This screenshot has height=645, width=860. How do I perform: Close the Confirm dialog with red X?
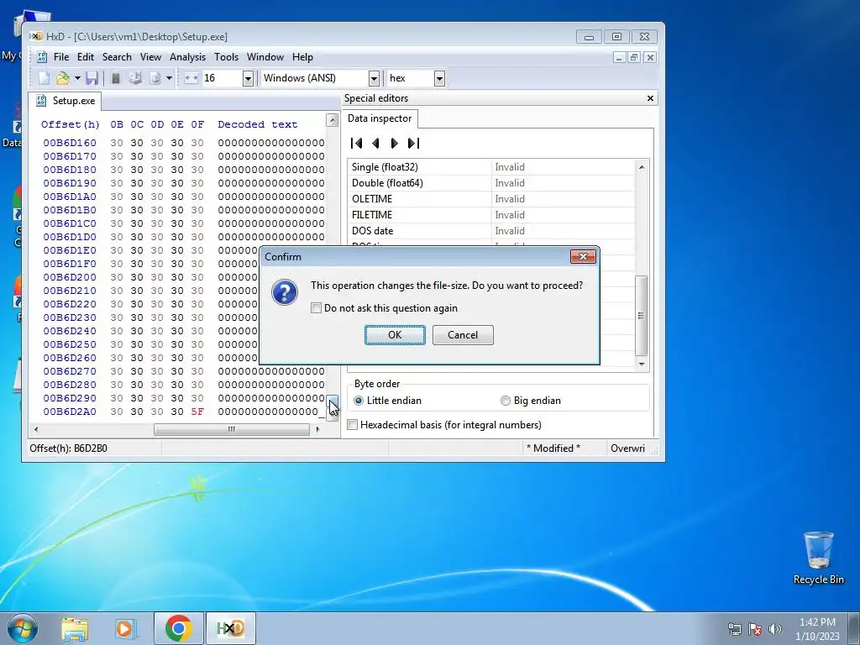[x=583, y=257]
